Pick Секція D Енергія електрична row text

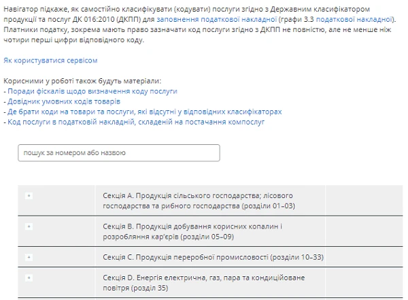point(204,283)
